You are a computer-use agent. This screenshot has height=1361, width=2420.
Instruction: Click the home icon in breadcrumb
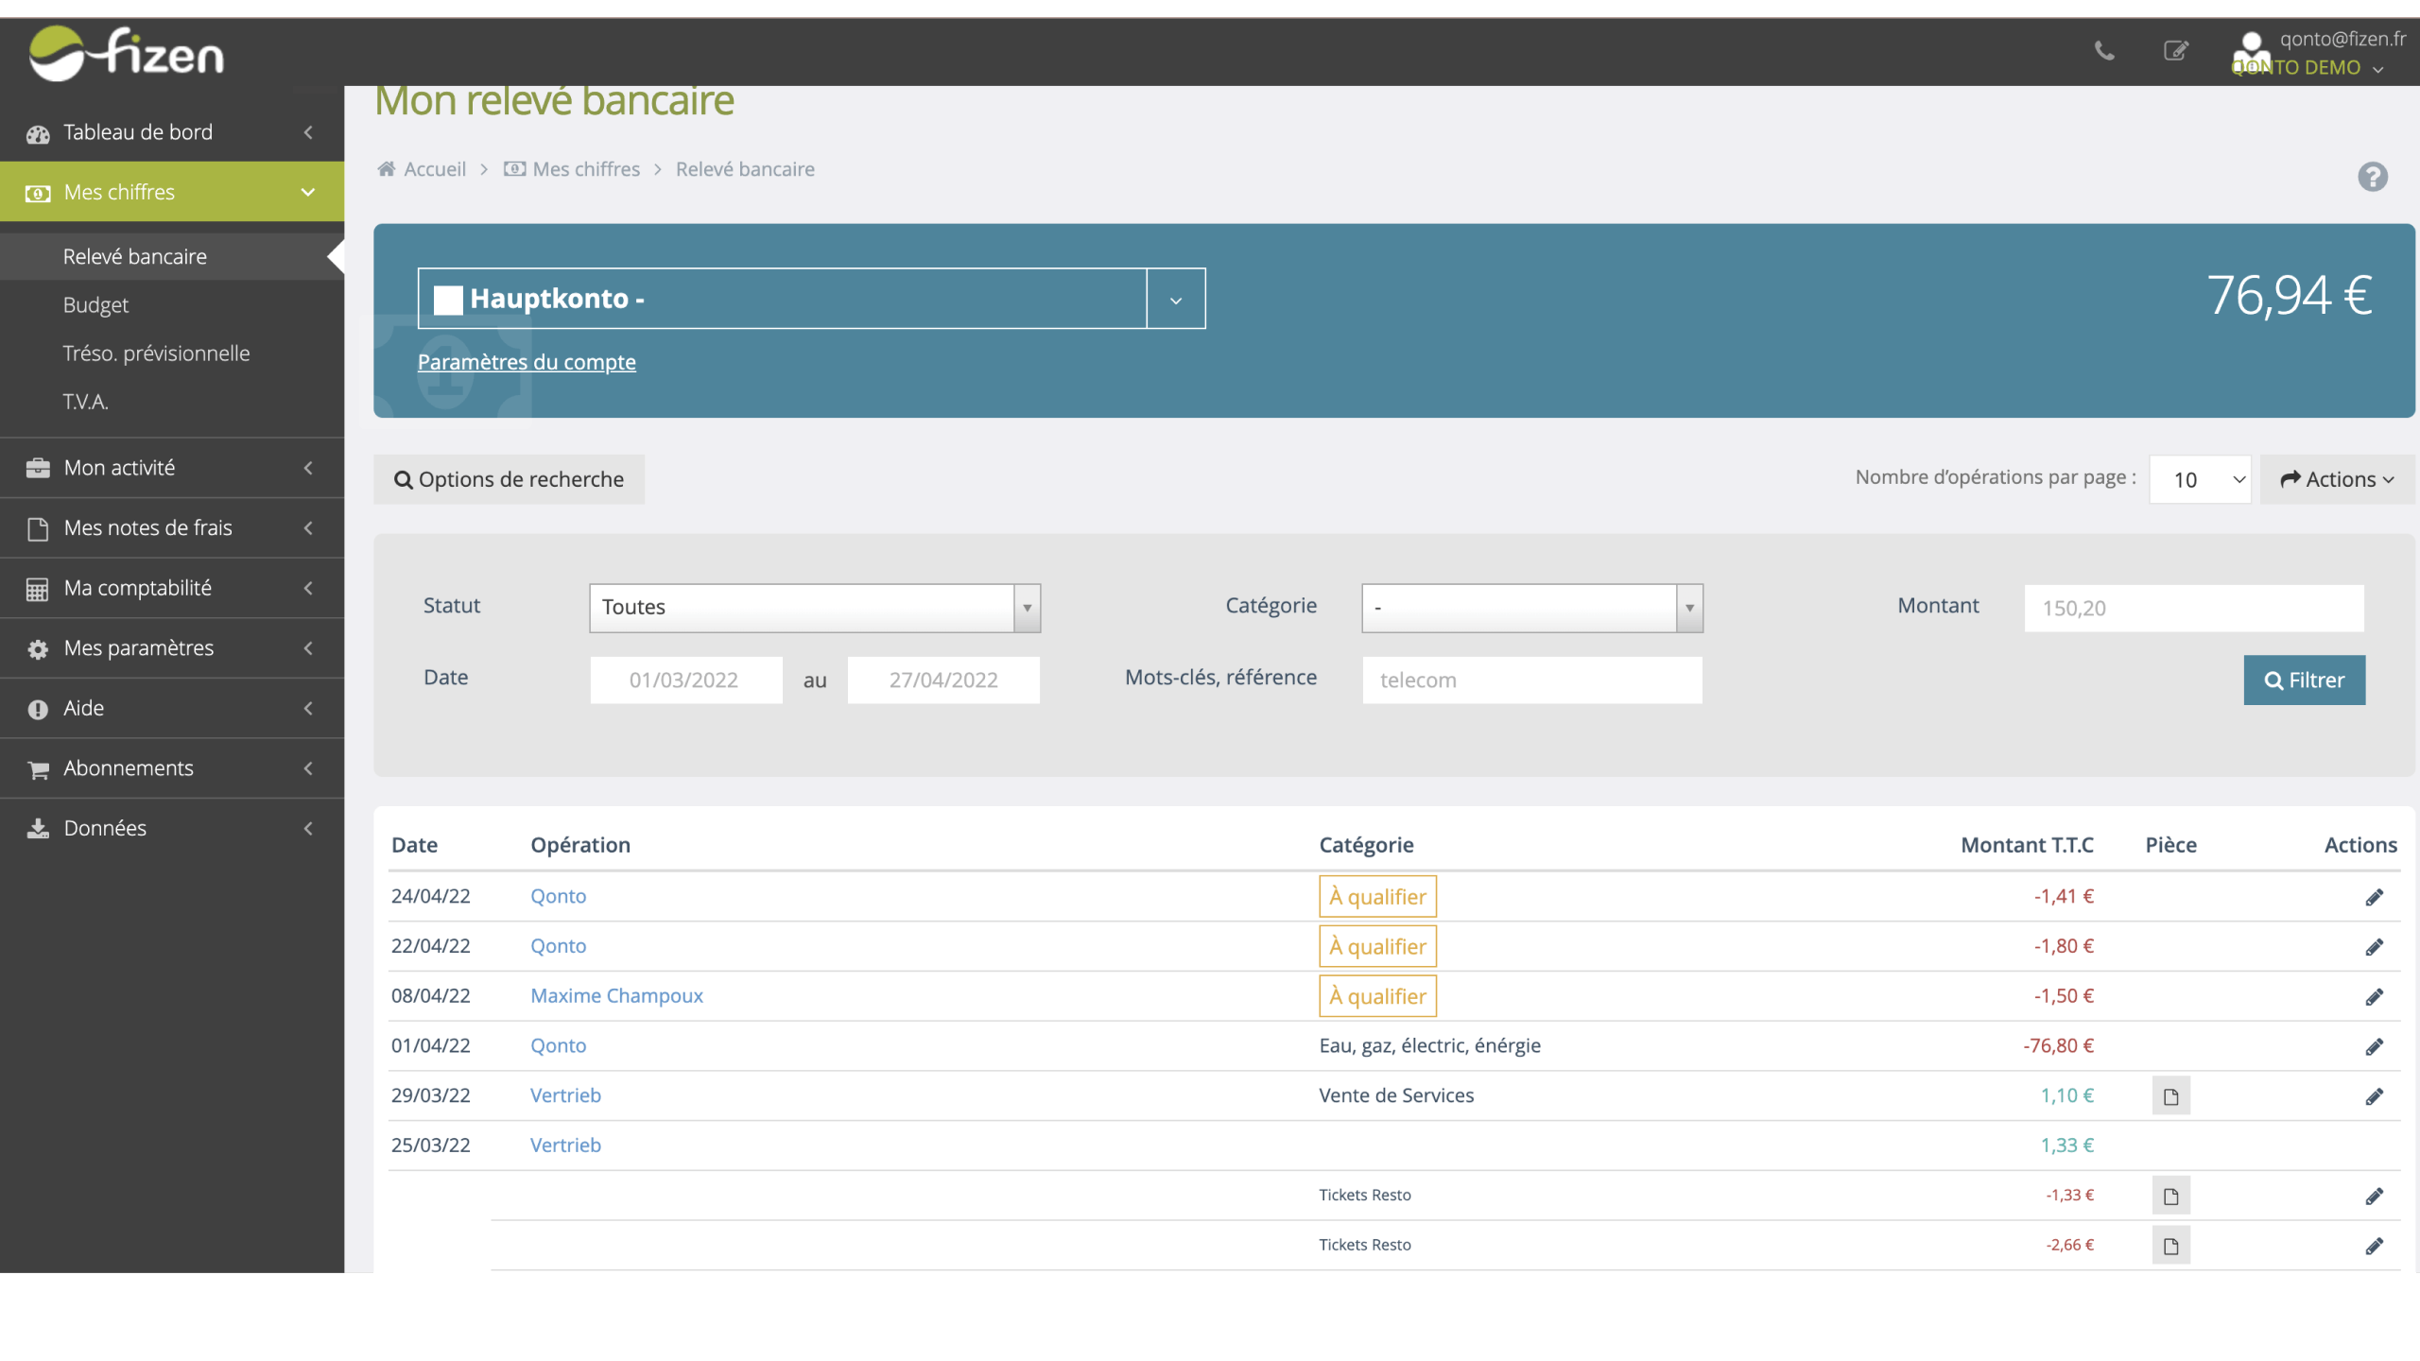pos(386,169)
